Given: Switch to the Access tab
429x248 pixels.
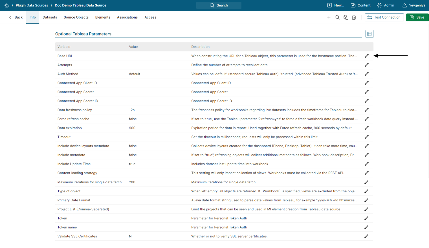Looking at the screenshot, I should (x=150, y=17).
